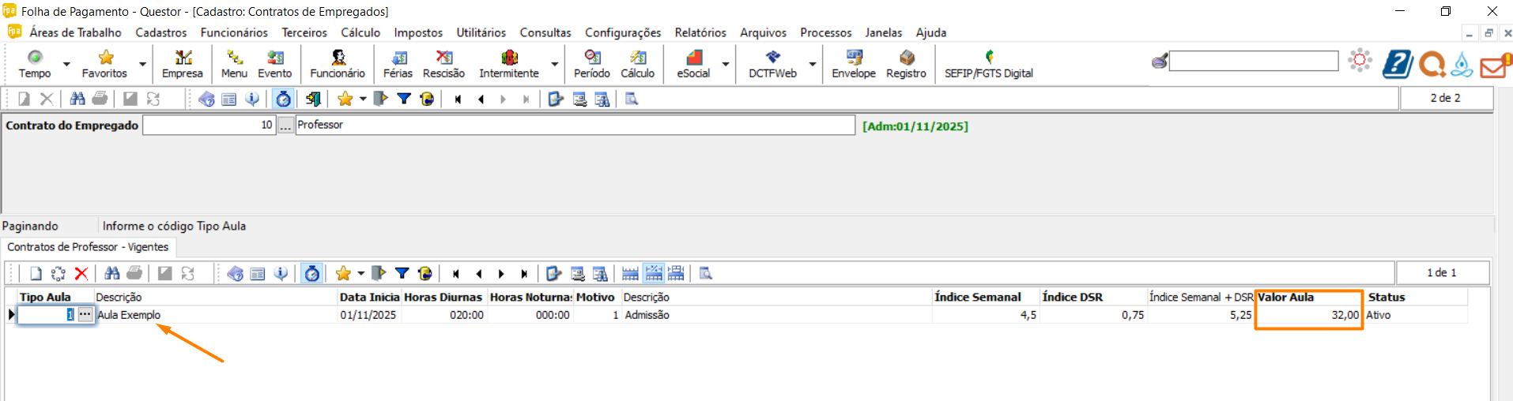Image resolution: width=1513 pixels, height=401 pixels.
Task: Open the Cadastros menu
Action: click(161, 32)
